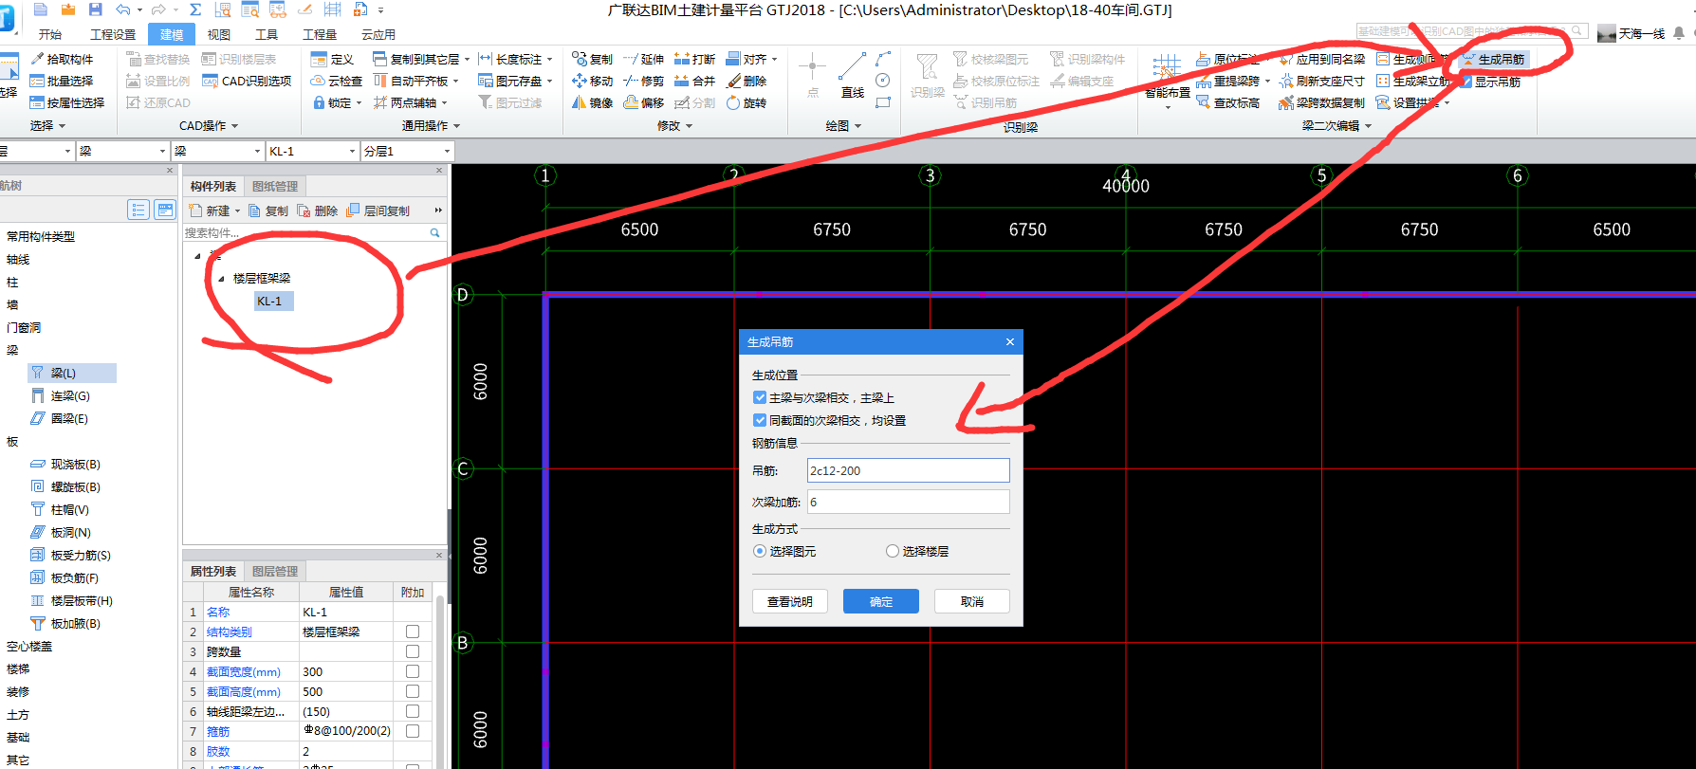
Task: Select the 批量选择 batch select tool
Action: 62,81
